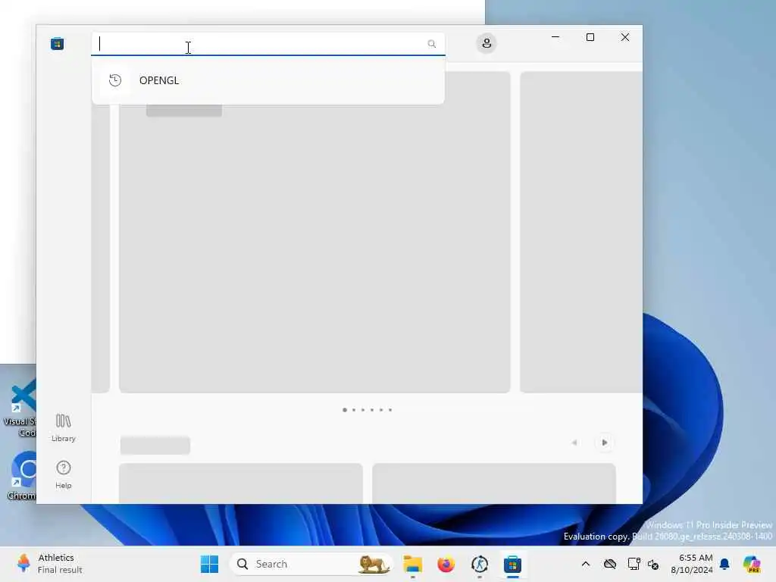Switch to Microsoft Store taskbar icon
Viewport: 776px width, 582px height.
coord(513,564)
